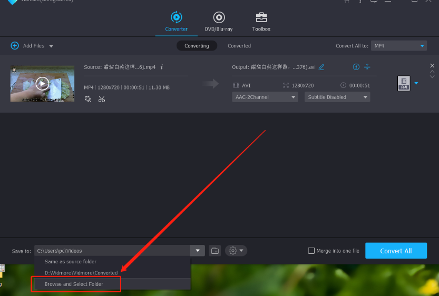Remove the file with the X icon

pos(432,65)
